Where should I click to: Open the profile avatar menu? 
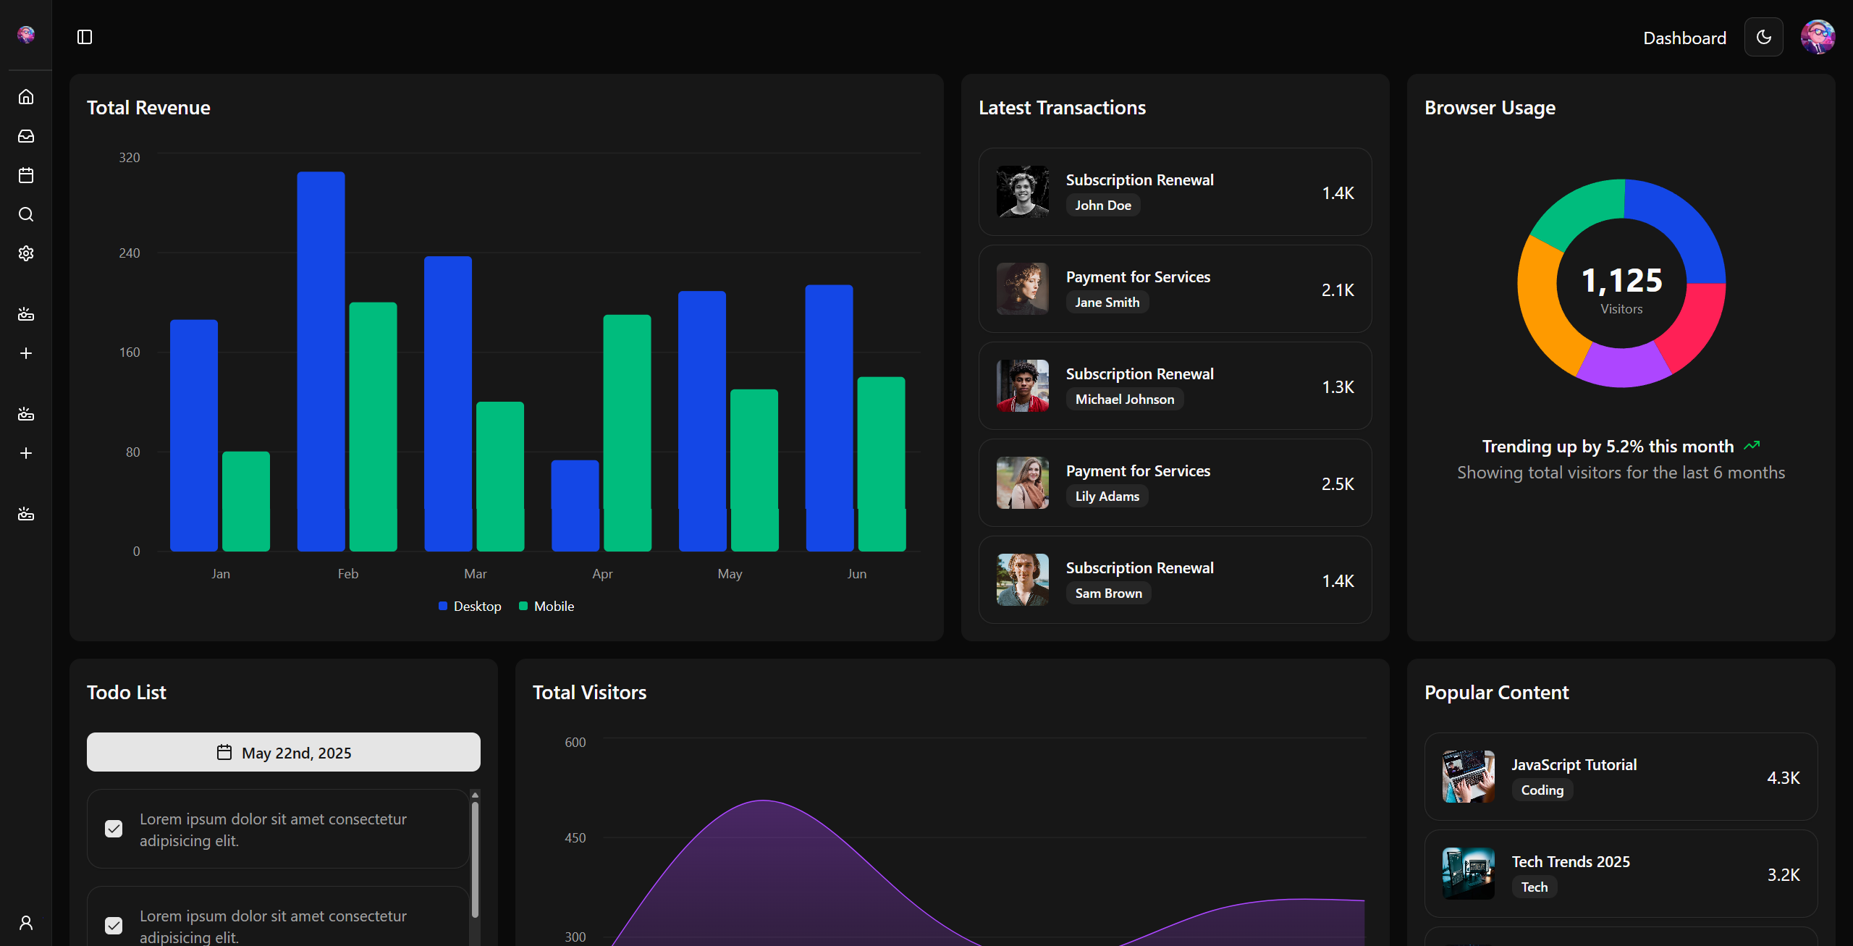tap(1818, 37)
